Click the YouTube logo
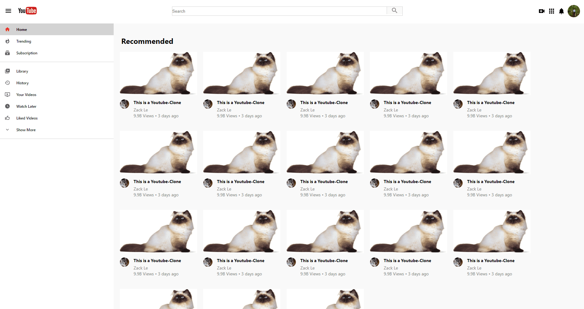This screenshot has height=309, width=584. click(x=27, y=11)
